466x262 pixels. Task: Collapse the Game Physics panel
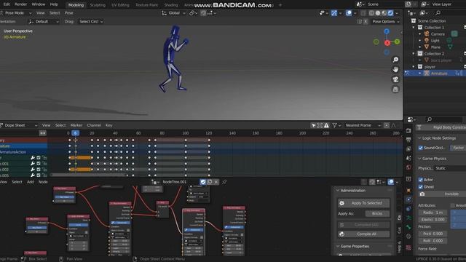419,159
